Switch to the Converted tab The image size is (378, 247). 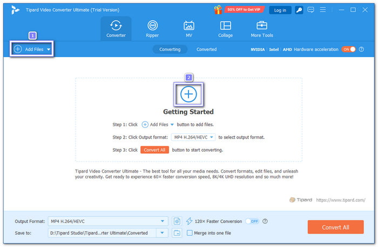206,49
